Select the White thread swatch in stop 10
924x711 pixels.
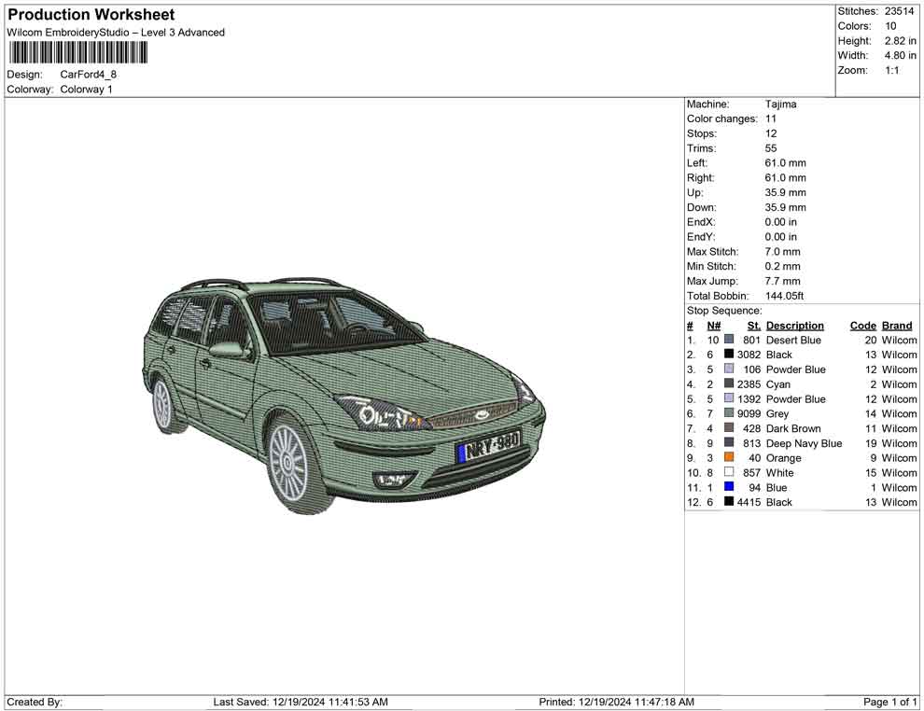(729, 473)
